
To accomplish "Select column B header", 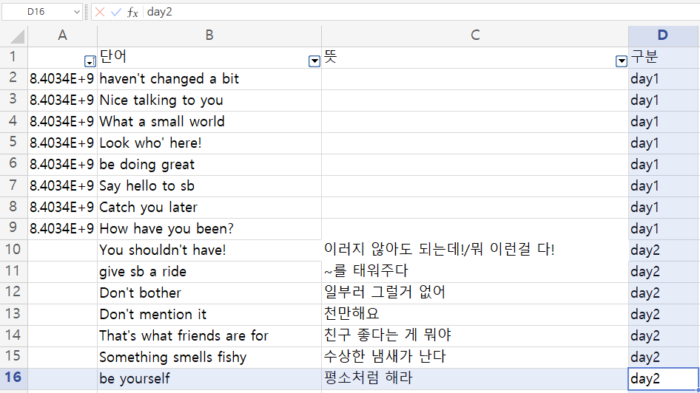I will tap(209, 35).
